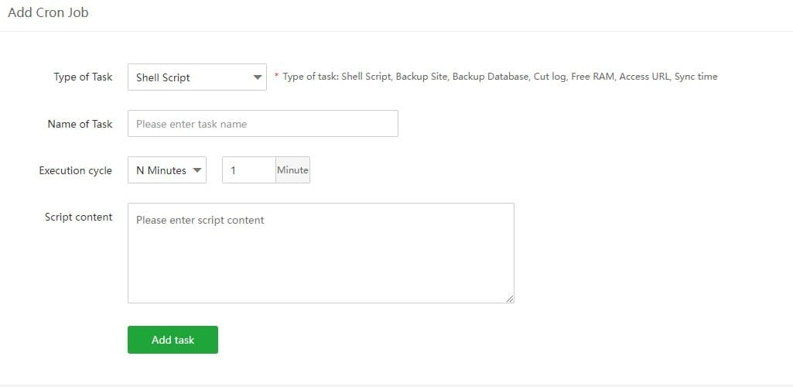
Task: Click the Shell Script selected value text
Action: pyautogui.click(x=163, y=77)
